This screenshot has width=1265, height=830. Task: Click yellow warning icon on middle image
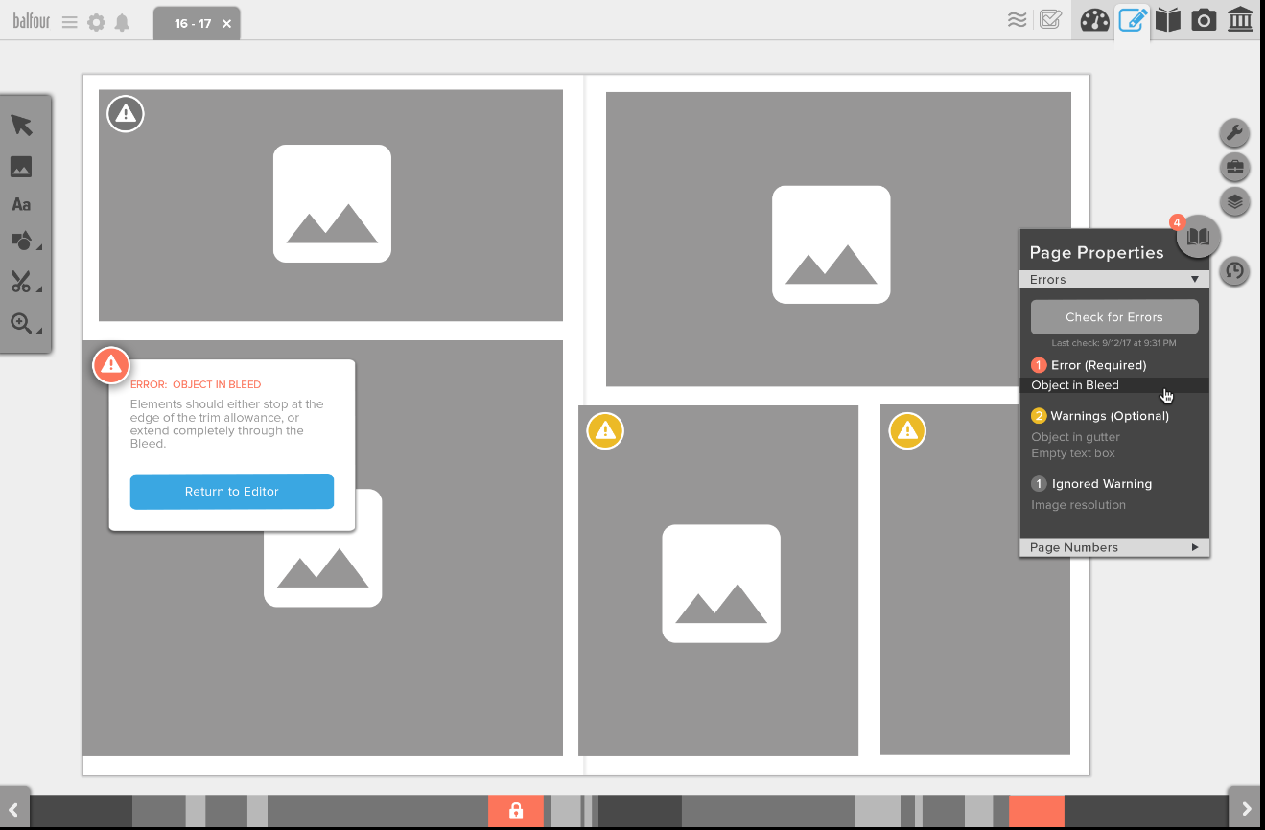(605, 431)
